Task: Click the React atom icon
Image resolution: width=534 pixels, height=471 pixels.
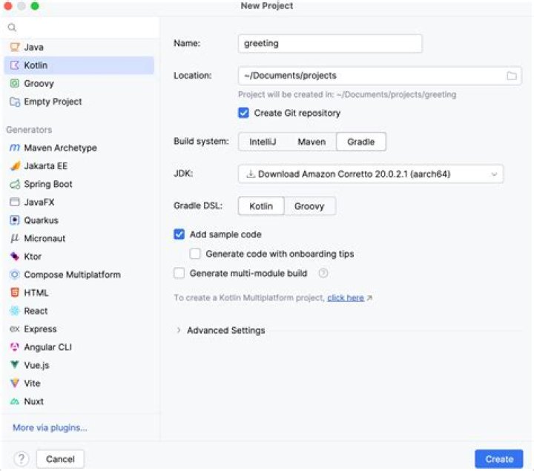Action: tap(15, 311)
